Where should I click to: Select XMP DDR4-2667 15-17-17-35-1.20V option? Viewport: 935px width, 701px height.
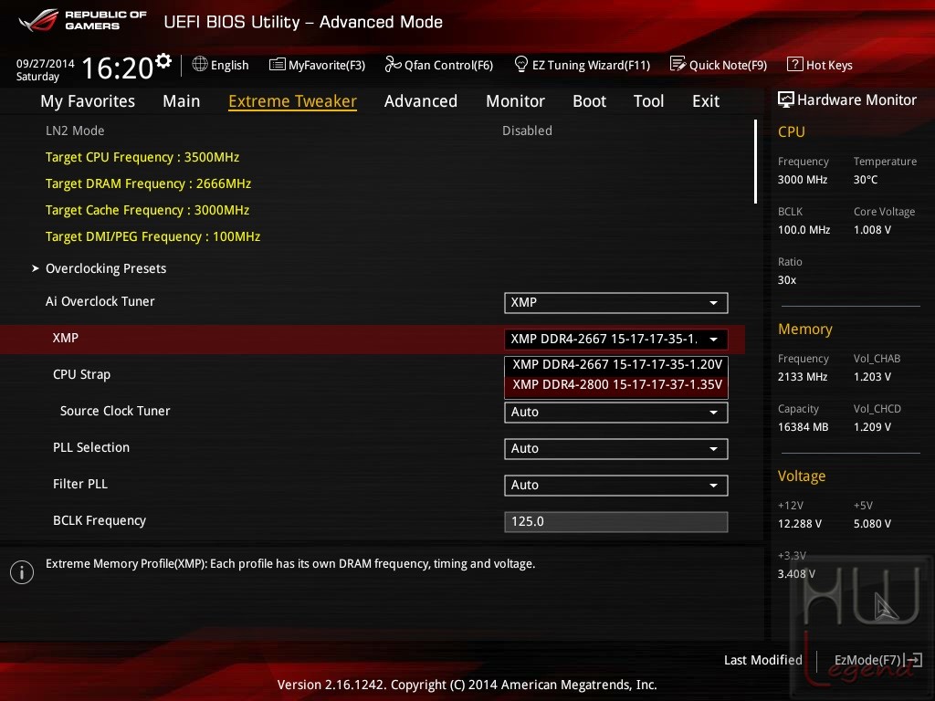click(x=616, y=365)
